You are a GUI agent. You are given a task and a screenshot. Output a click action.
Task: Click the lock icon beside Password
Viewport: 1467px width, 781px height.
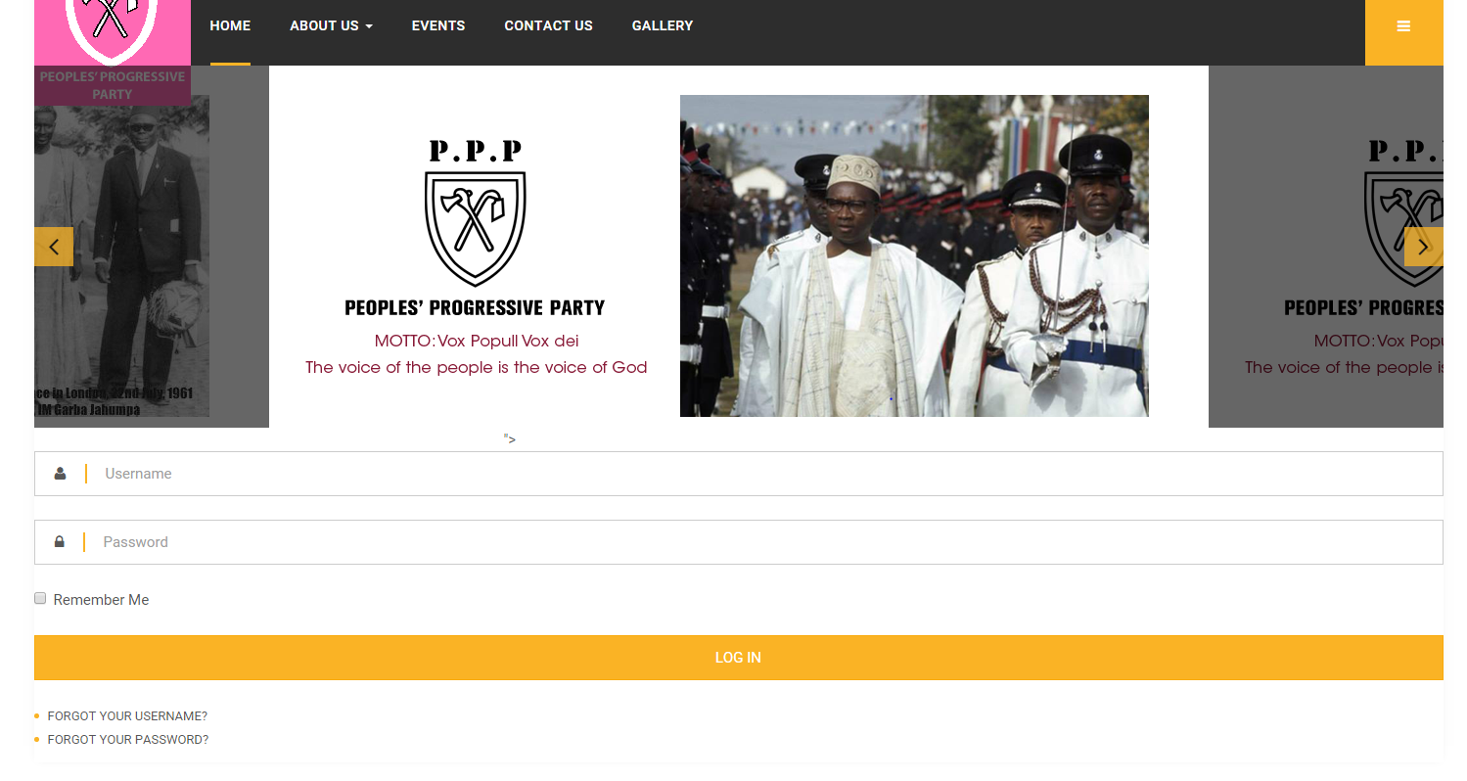[x=60, y=542]
